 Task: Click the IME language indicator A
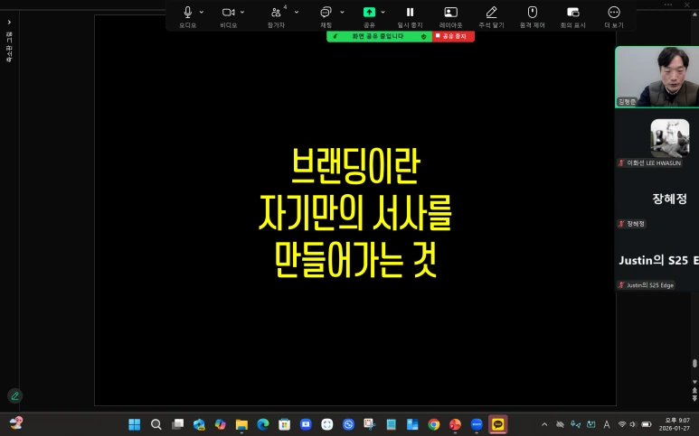coord(607,424)
